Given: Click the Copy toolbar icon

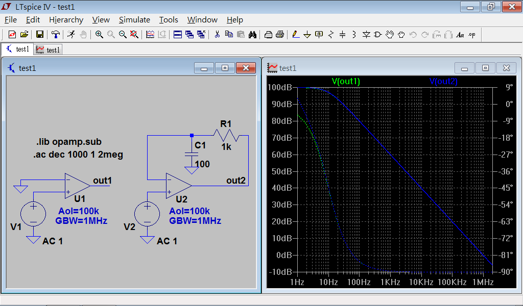Looking at the screenshot, I should 229,34.
